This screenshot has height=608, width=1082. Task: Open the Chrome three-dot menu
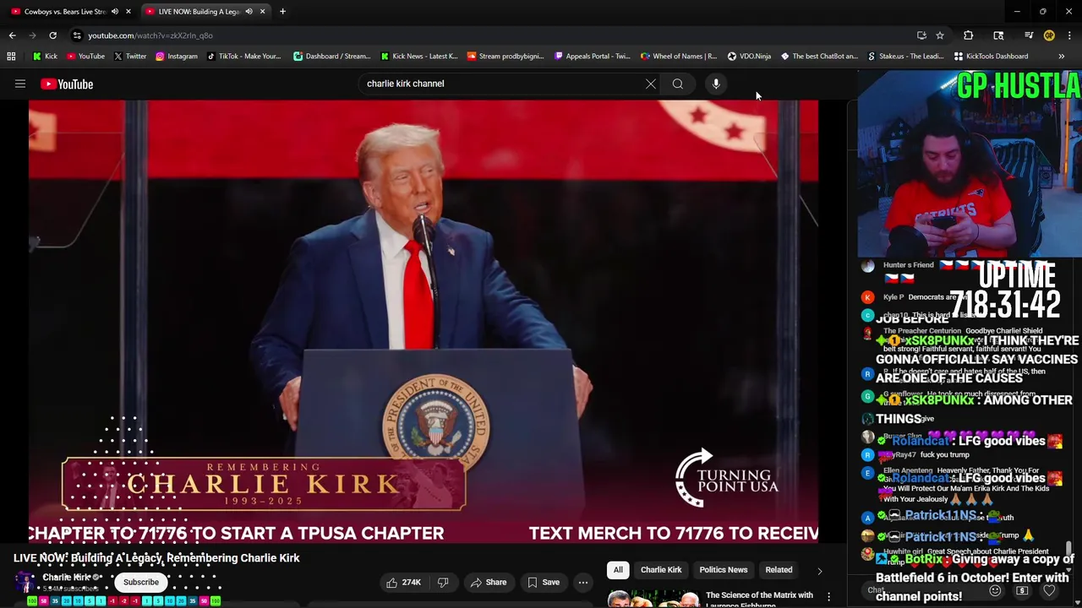[x=1069, y=35]
